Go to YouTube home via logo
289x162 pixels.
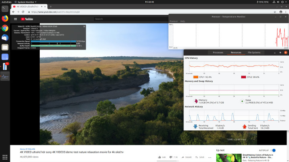point(27,19)
